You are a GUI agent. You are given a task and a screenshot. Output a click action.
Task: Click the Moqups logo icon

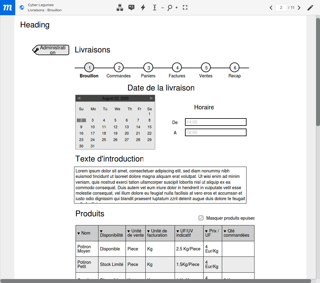point(7,8)
